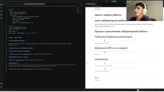Click the image/02.png link in editor

pos(27,54)
